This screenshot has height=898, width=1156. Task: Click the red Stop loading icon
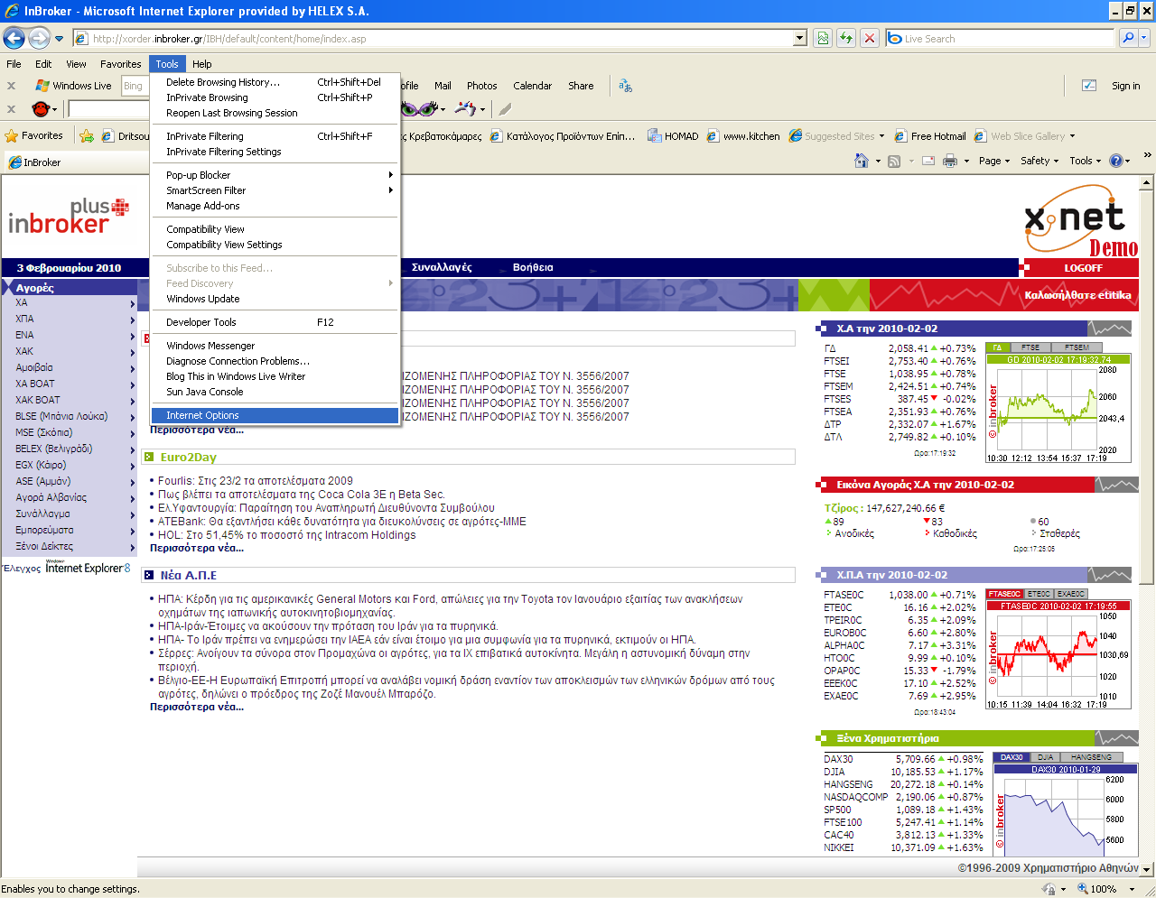(869, 38)
